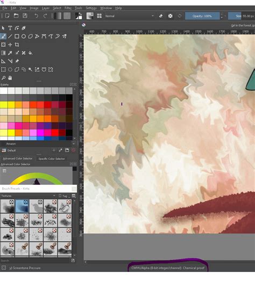
Task: Toggle Eraser mode in the toolbar
Action: 161,16
